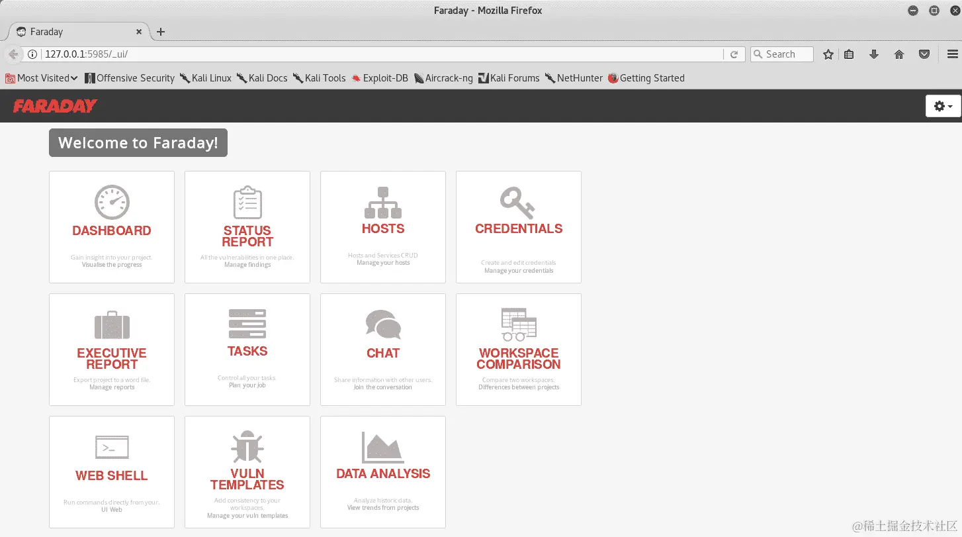The width and height of the screenshot is (962, 537).
Task: Click the CHAT title link
Action: point(383,353)
